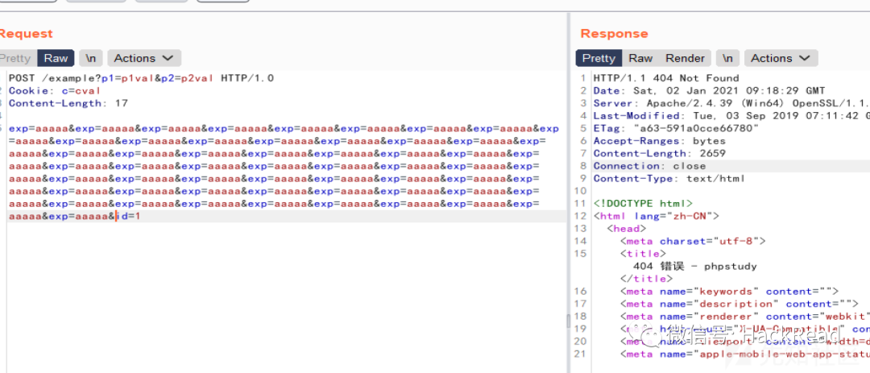Click the Cookie: c=cval header line
The image size is (870, 373).
[x=55, y=90]
